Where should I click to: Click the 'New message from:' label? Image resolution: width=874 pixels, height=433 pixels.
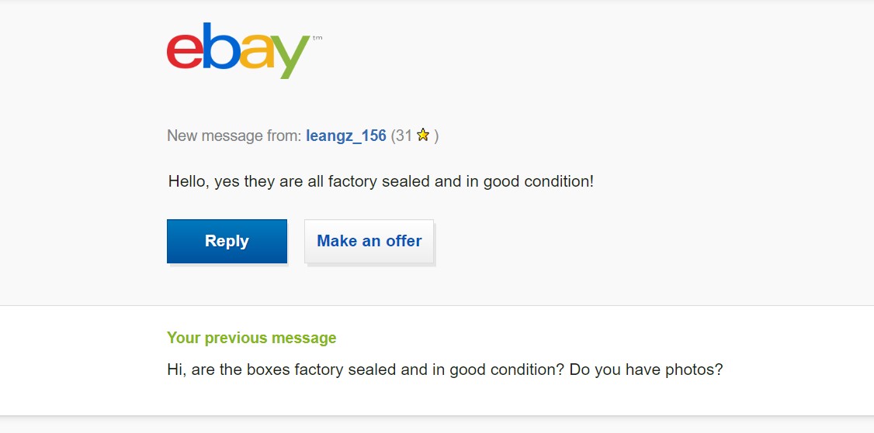(x=234, y=136)
